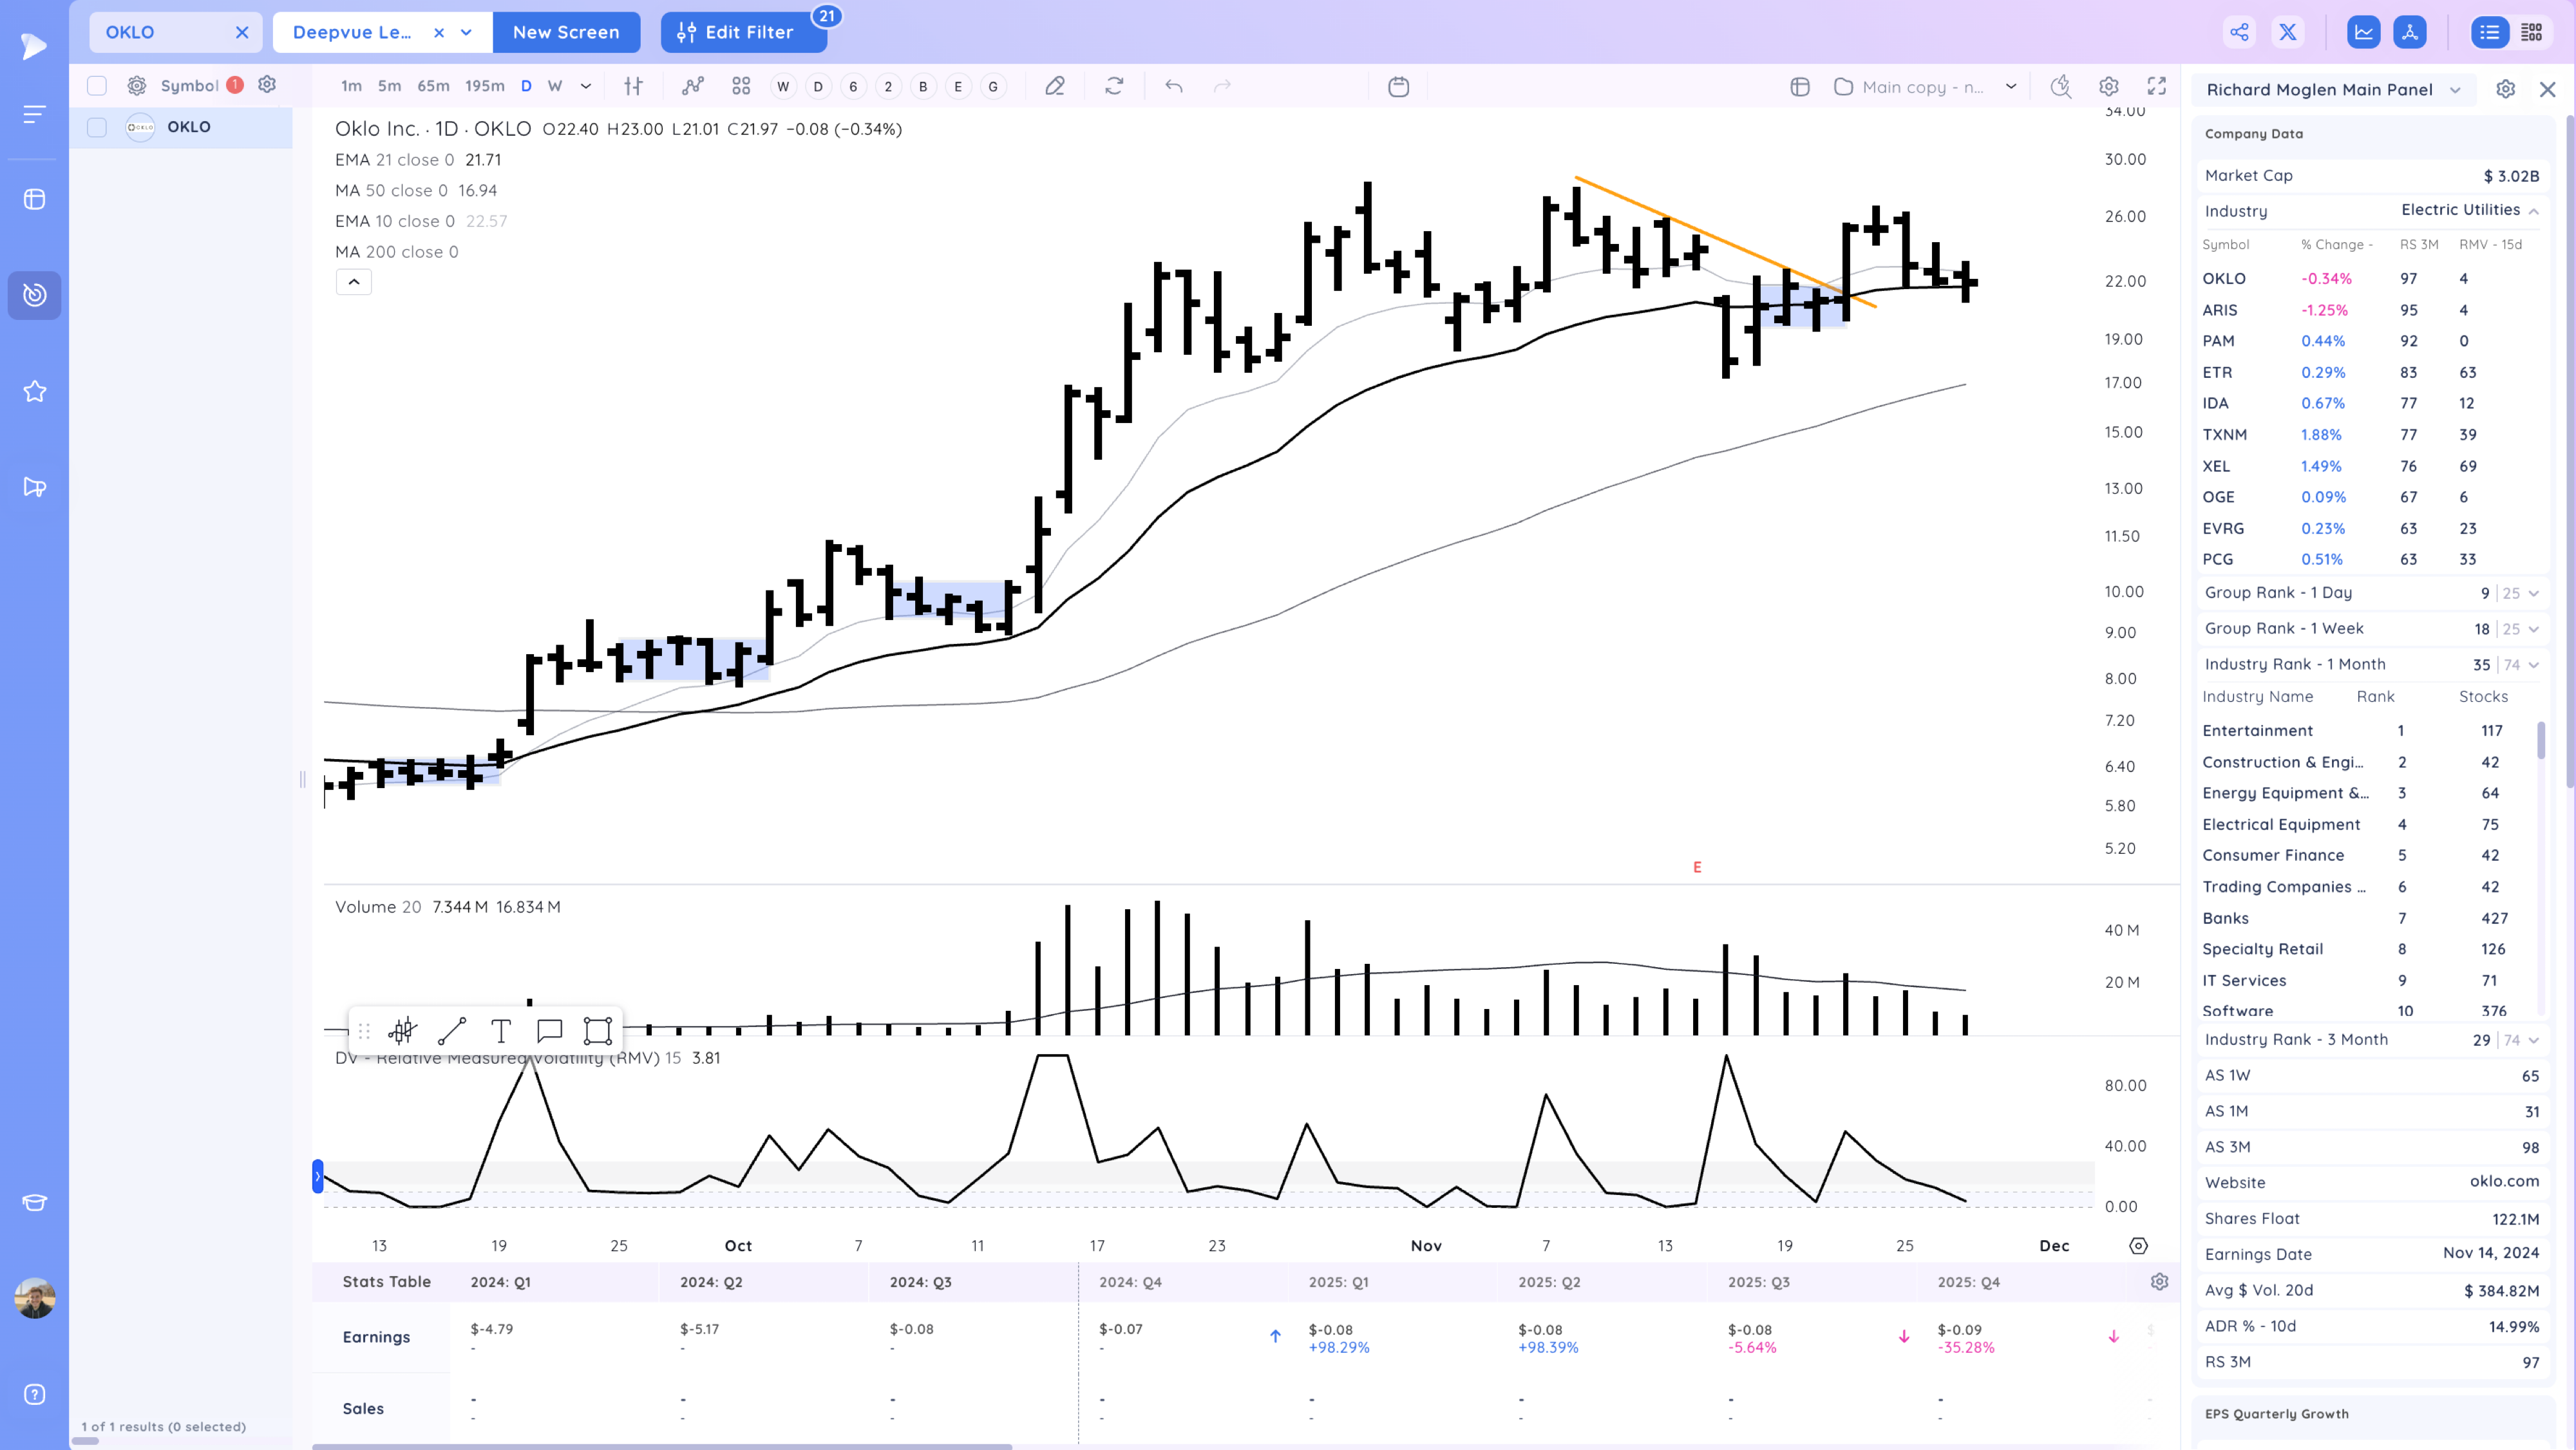
Task: Toggle the W circle button in chart toolbar
Action: click(783, 86)
